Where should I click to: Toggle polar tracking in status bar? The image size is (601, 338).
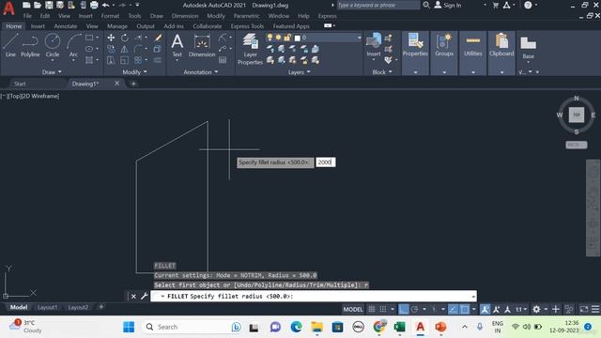pos(415,309)
